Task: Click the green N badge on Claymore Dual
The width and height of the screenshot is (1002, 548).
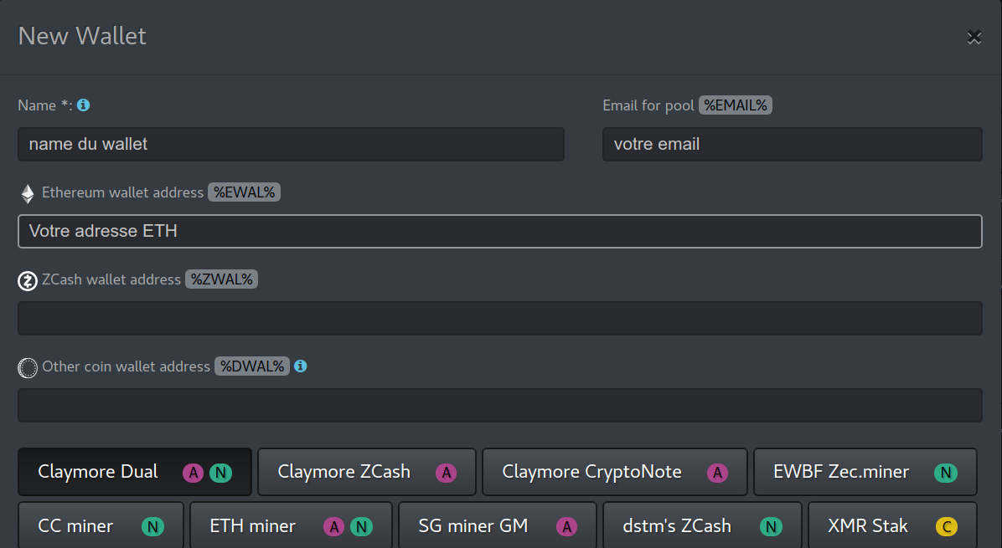Action: click(x=220, y=473)
